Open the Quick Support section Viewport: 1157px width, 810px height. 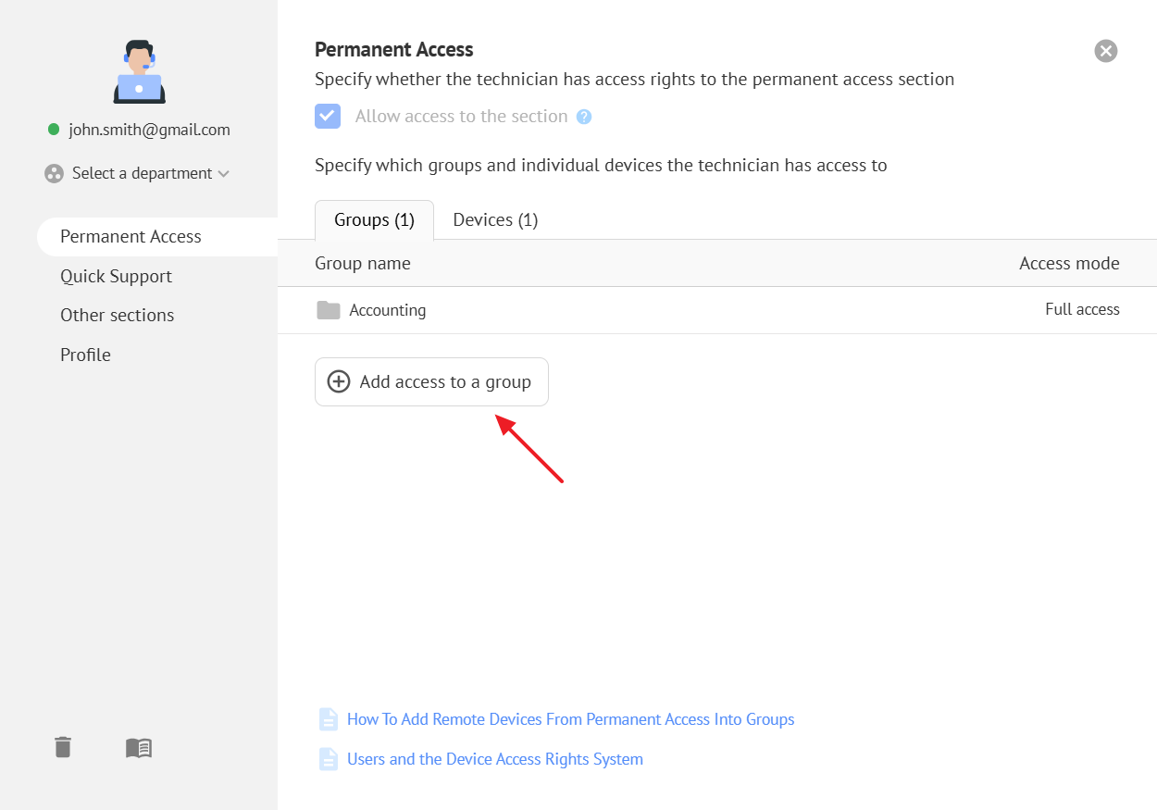point(117,276)
